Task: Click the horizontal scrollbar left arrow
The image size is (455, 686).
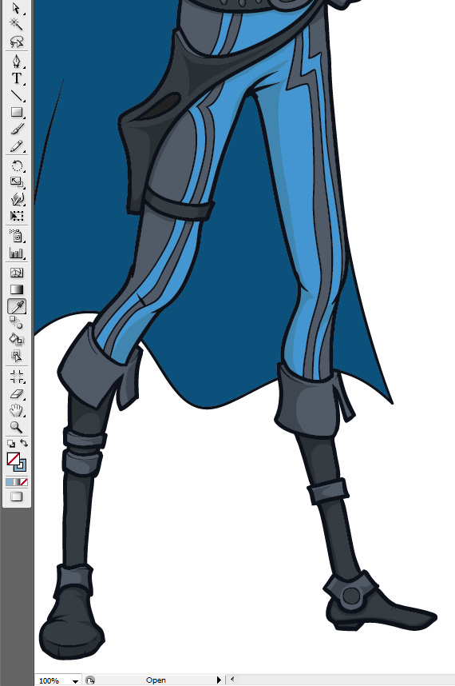Action: [232, 680]
